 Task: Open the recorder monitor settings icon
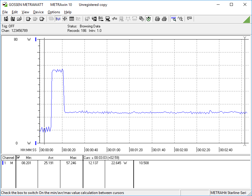pyautogui.click(x=107, y=19)
